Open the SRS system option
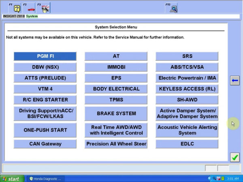 [187, 56]
